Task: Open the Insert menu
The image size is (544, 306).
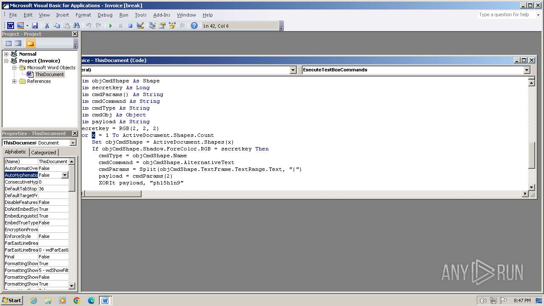Action: [x=62, y=15]
